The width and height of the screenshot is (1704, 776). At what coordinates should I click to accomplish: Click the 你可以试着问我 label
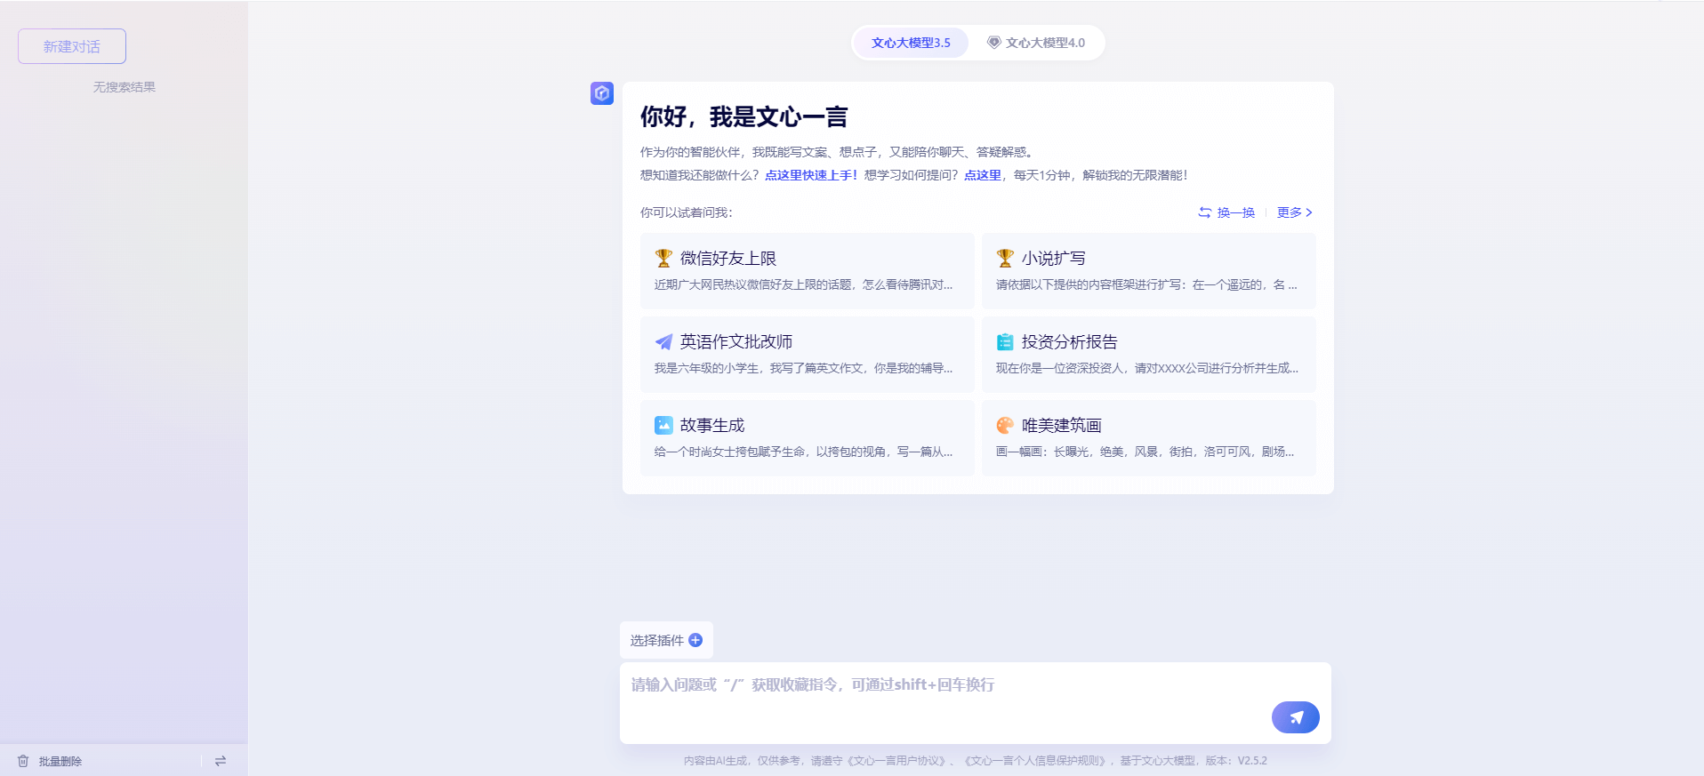click(687, 212)
